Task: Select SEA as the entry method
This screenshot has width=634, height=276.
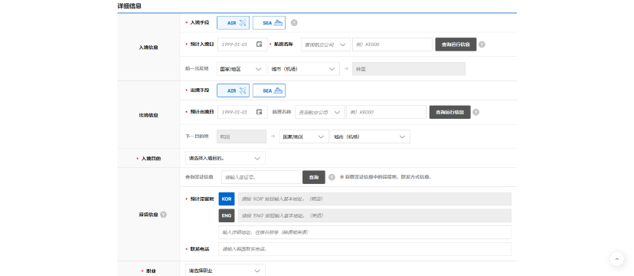Action: 269,23
